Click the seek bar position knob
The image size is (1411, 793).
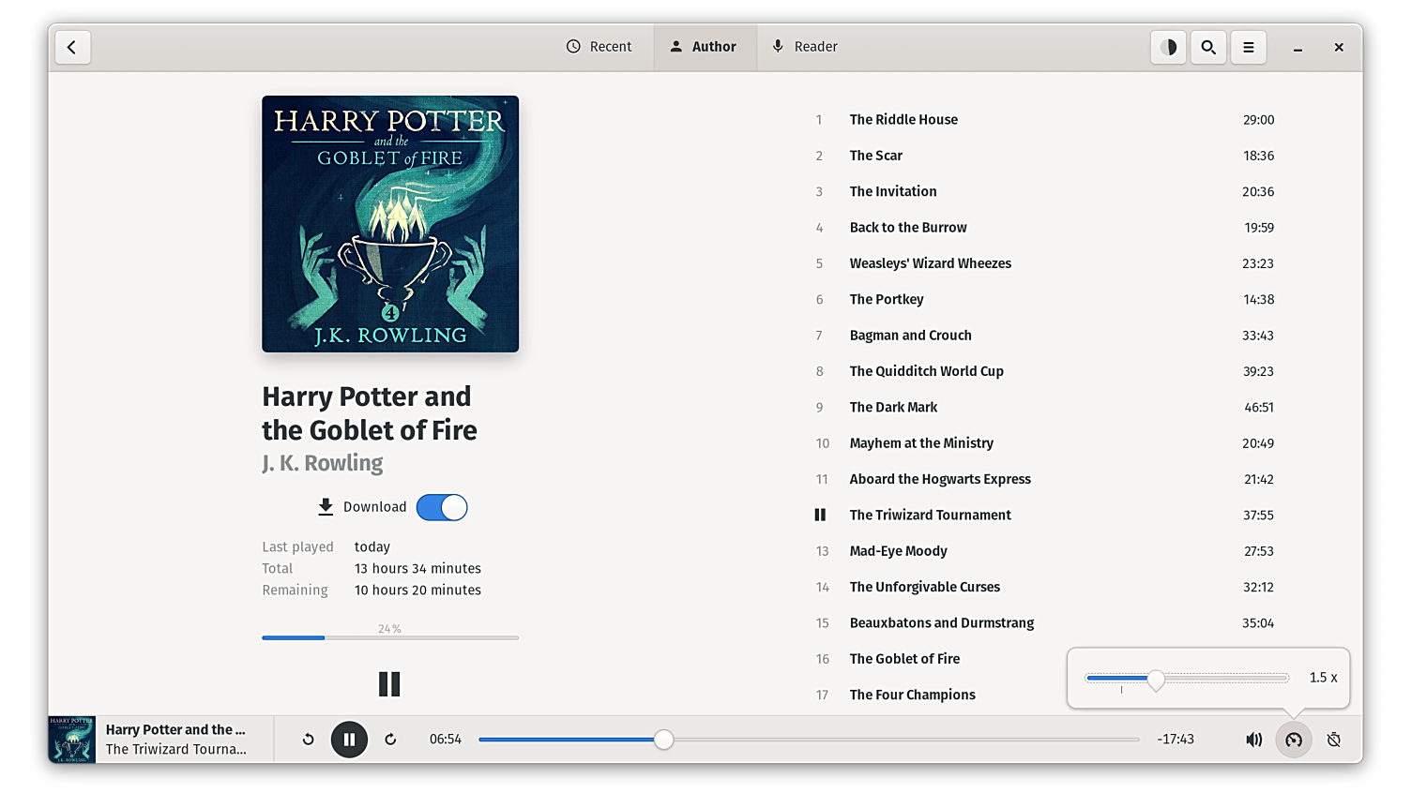tap(663, 740)
